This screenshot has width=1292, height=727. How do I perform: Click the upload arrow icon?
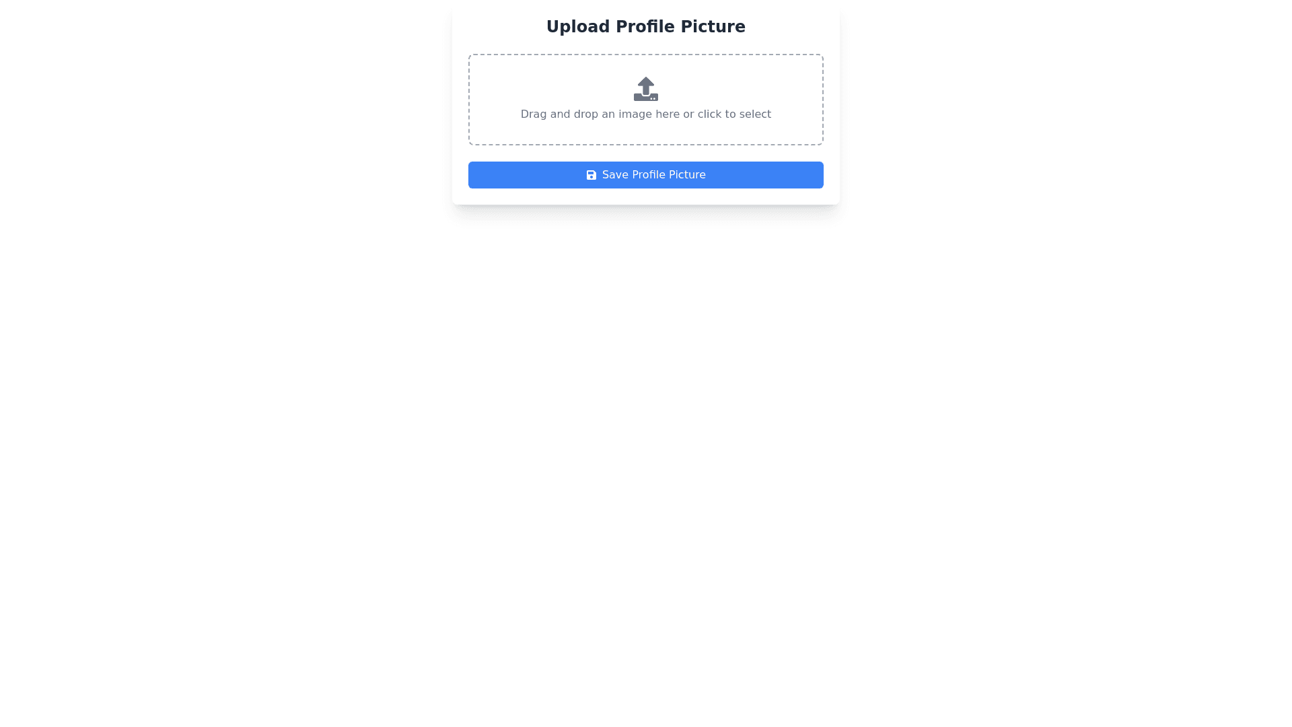[x=646, y=89]
